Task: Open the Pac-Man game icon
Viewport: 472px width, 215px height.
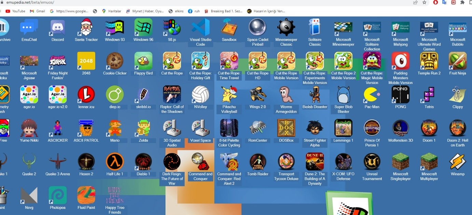Action: point(372,95)
